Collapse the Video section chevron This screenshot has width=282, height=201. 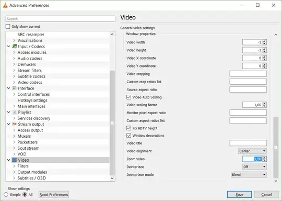click(x=8, y=160)
